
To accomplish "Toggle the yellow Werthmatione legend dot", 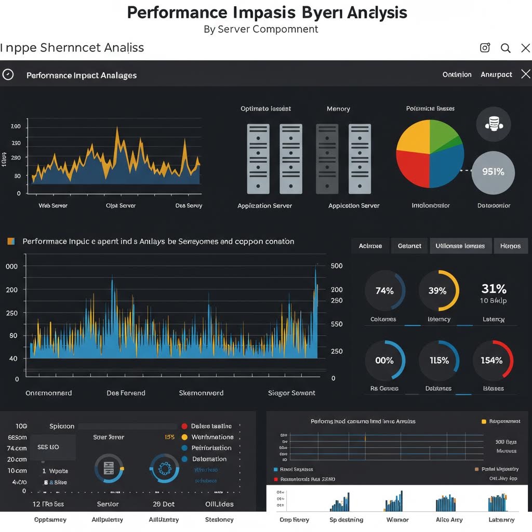I will (x=184, y=437).
